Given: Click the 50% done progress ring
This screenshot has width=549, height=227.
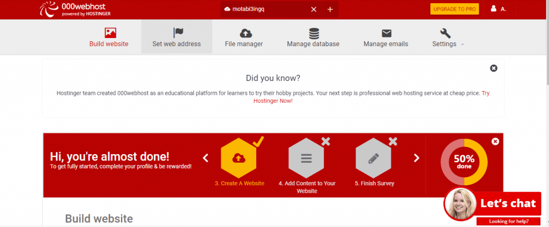Looking at the screenshot, I should [x=464, y=162].
